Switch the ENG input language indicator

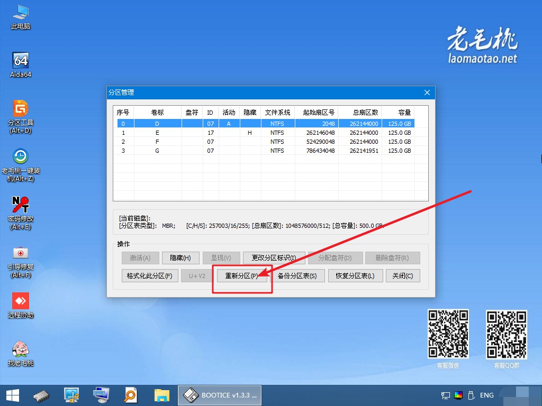[487, 395]
